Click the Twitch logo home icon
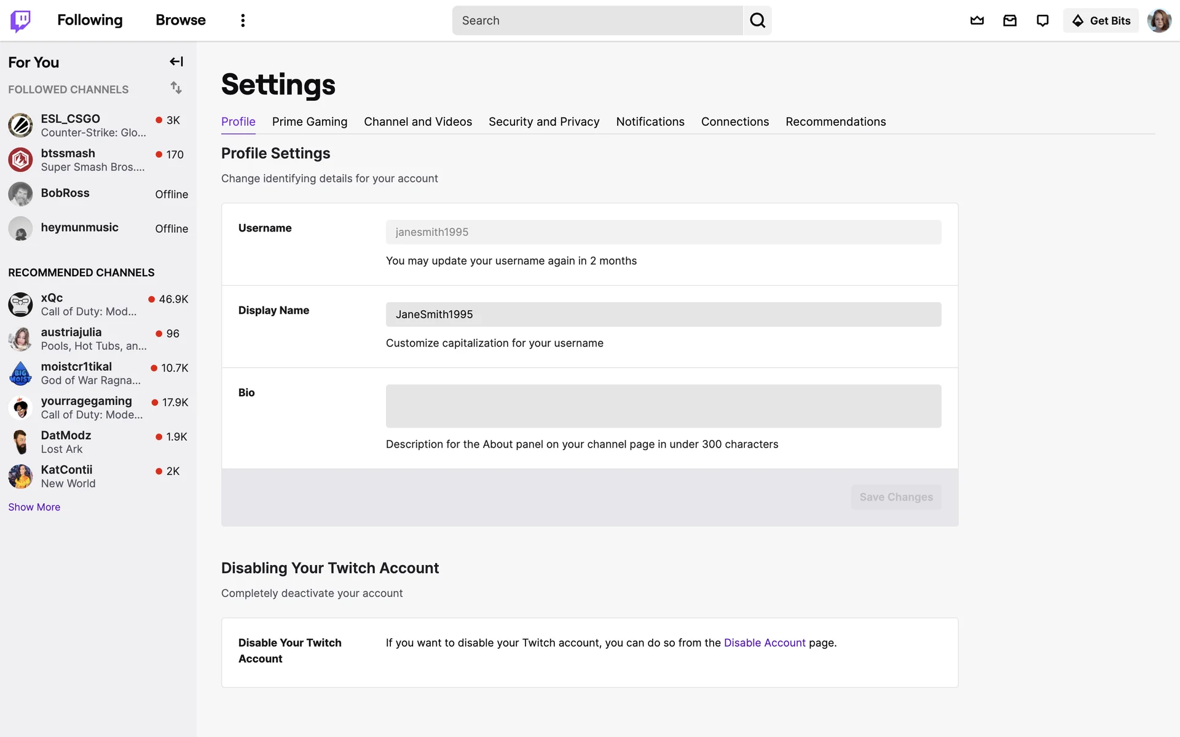 (20, 20)
